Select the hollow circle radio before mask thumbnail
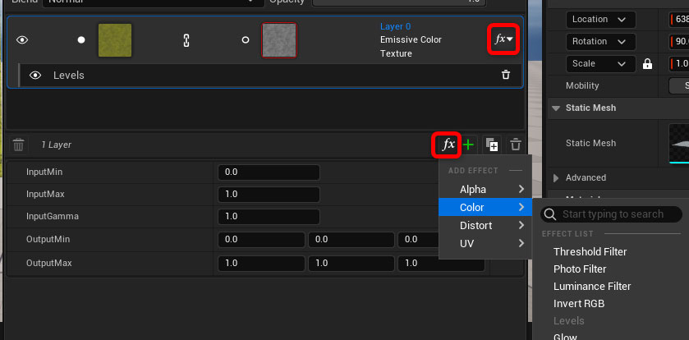 coord(246,40)
